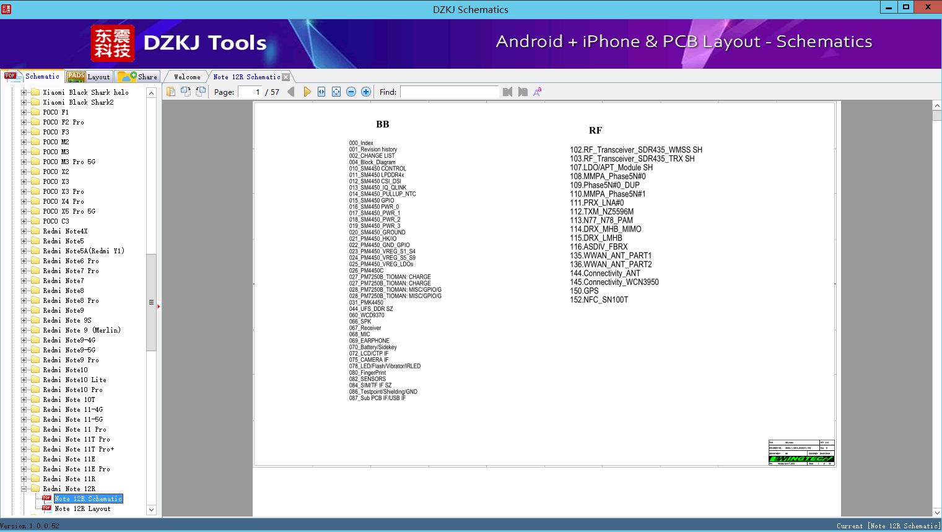Viewport: 942px width, 532px height.
Task: Switch to the PADS Layout tab
Action: pos(89,77)
